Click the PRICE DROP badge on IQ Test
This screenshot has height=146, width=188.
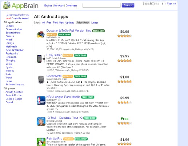click(90, 118)
